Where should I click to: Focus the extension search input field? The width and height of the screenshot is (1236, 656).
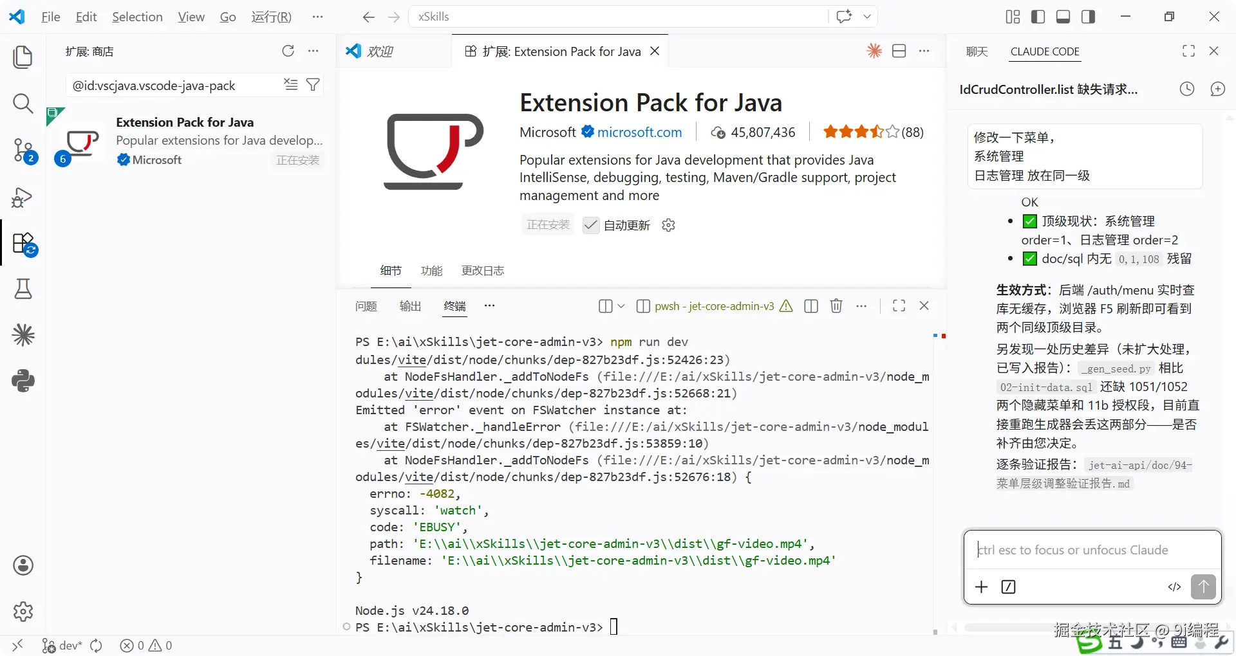click(175, 86)
